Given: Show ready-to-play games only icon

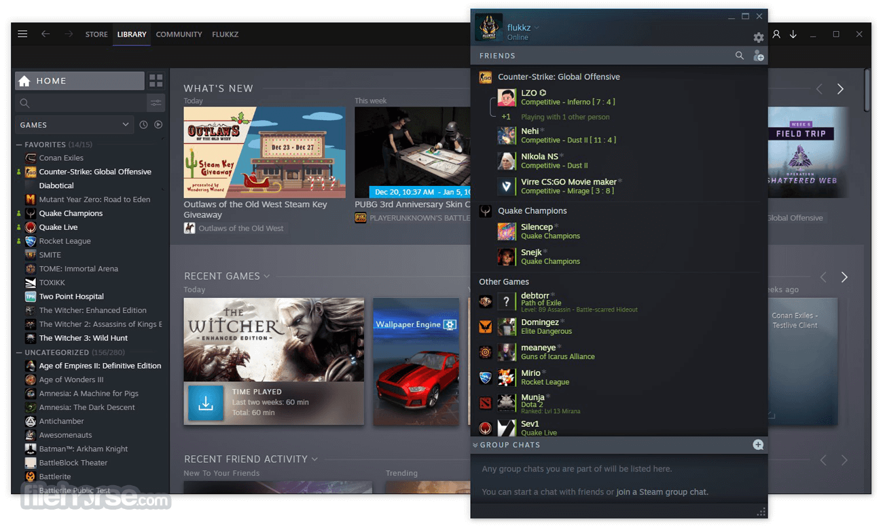Looking at the screenshot, I should pos(158,125).
